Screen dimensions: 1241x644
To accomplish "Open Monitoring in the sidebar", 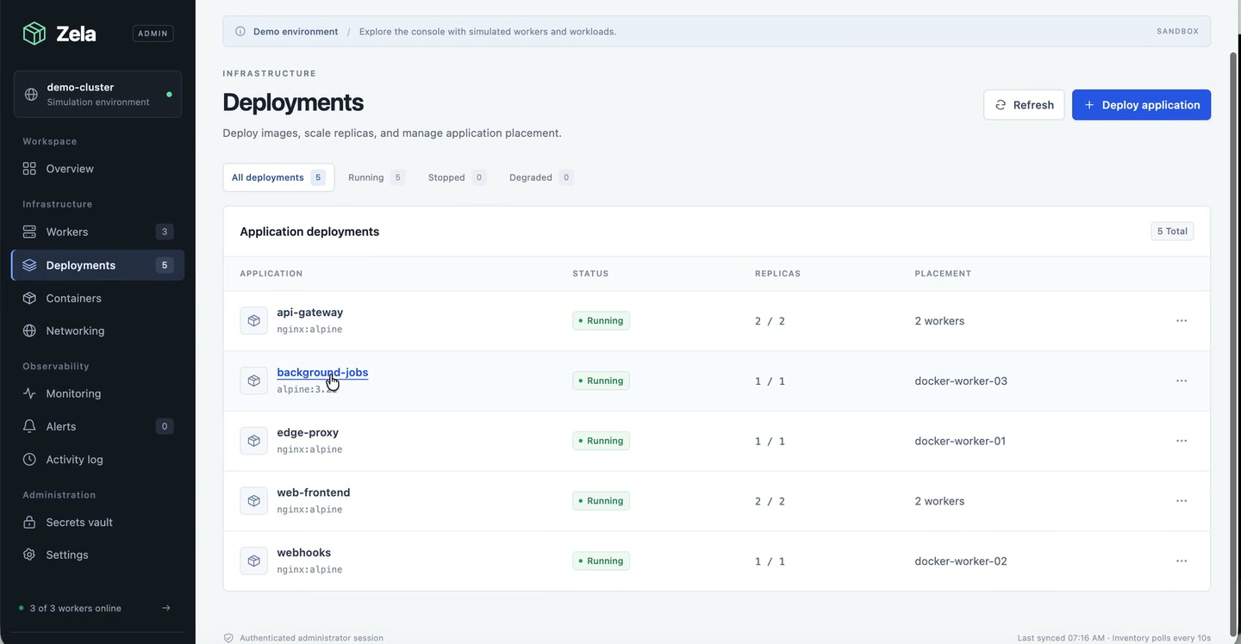I will point(97,393).
